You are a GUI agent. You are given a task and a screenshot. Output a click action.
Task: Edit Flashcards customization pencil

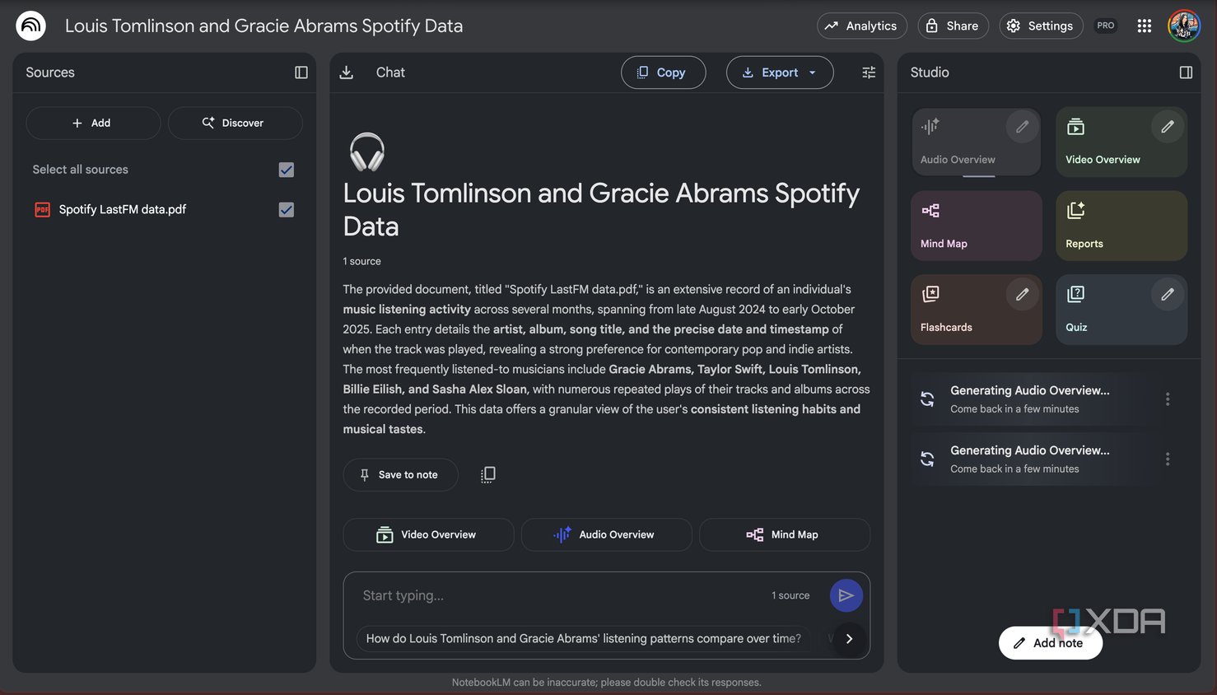[x=1022, y=294]
